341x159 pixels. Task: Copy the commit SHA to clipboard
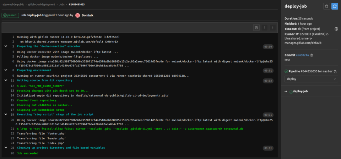(312, 55)
